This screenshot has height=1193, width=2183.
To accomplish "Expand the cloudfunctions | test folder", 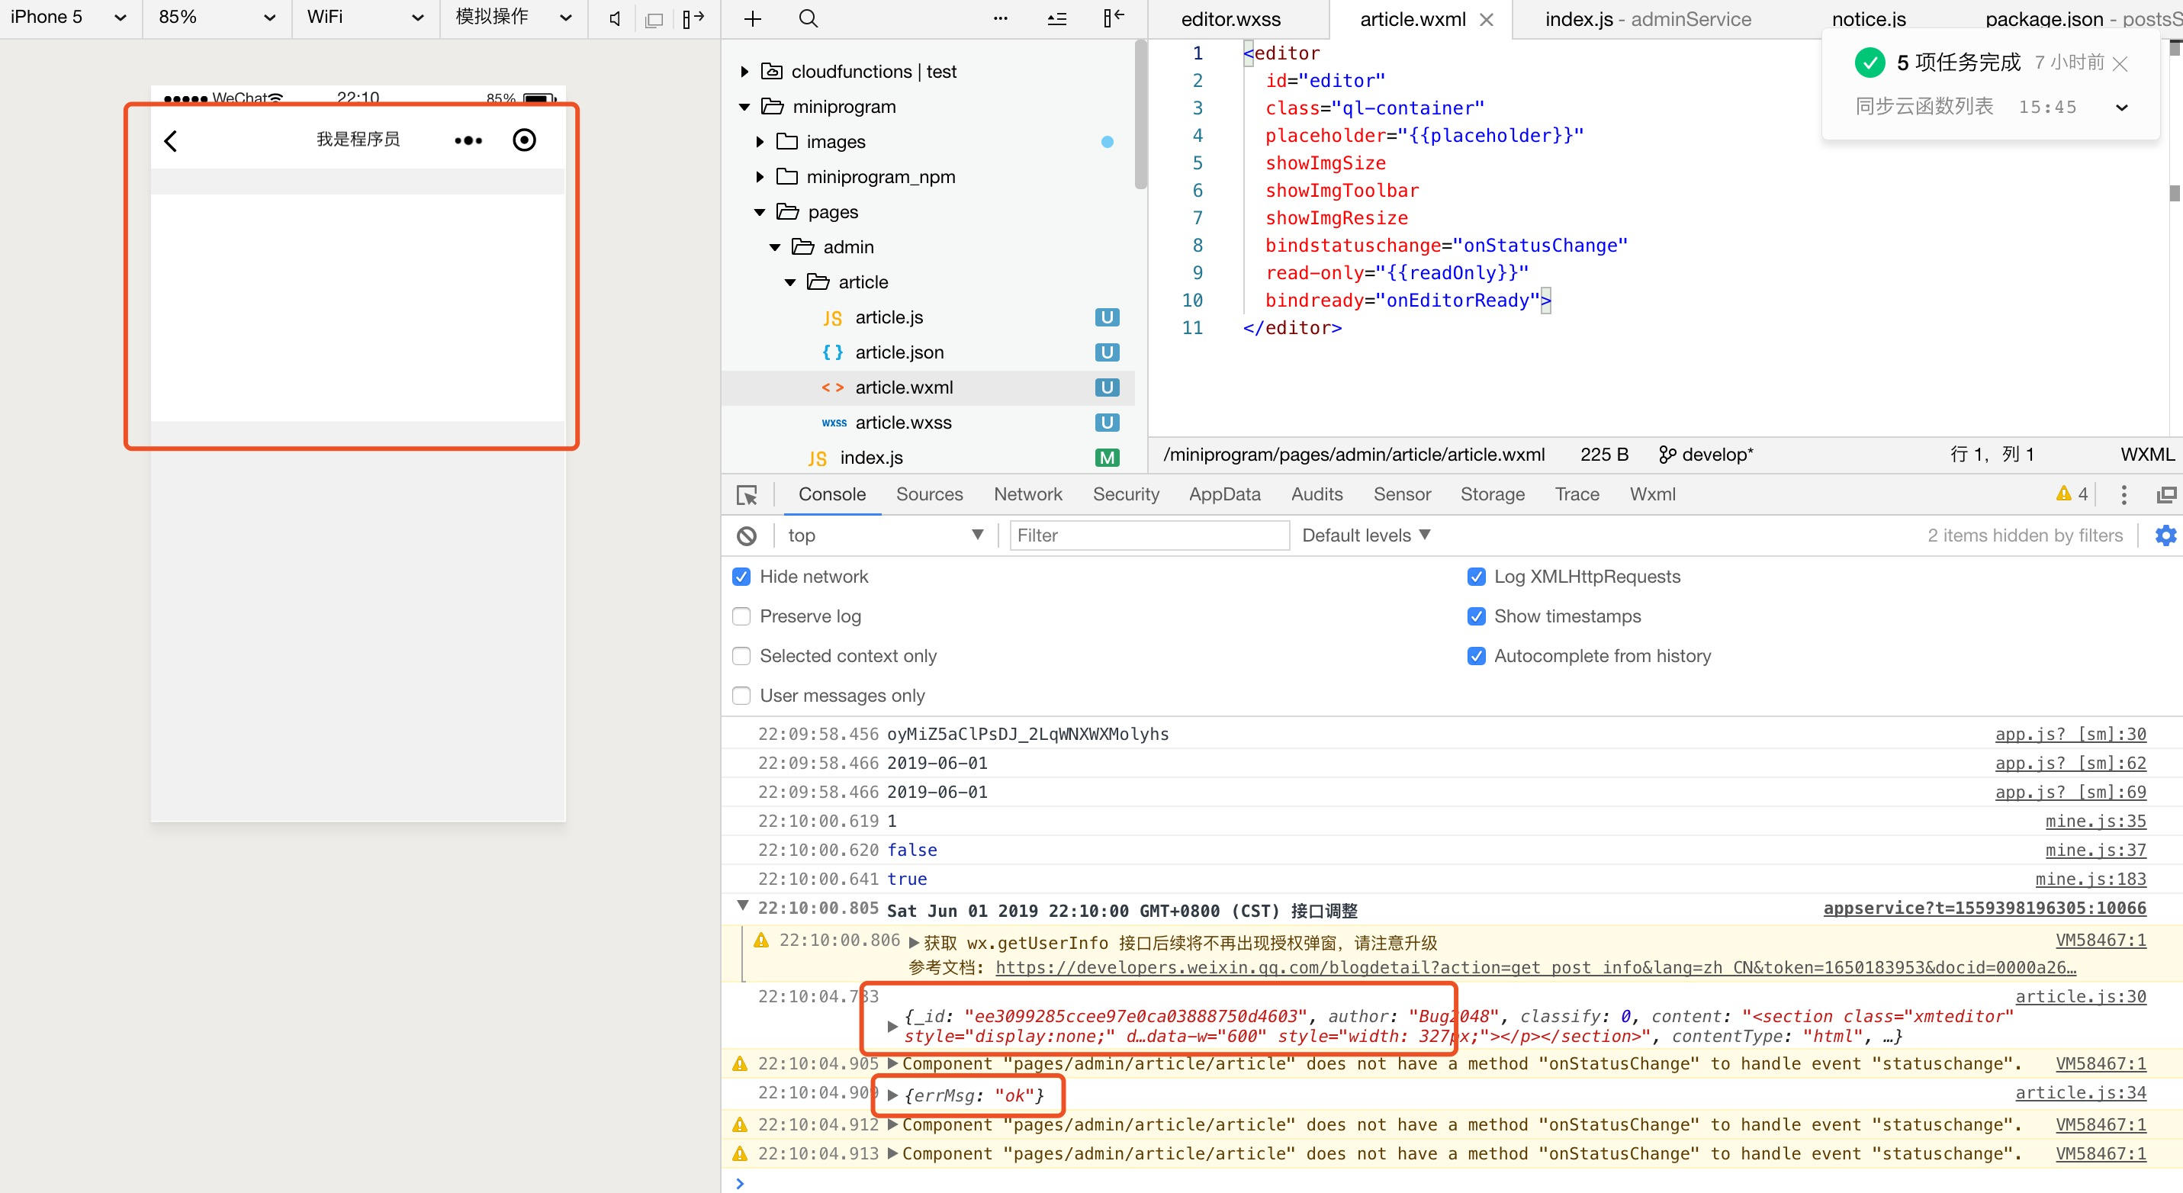I will coord(745,72).
